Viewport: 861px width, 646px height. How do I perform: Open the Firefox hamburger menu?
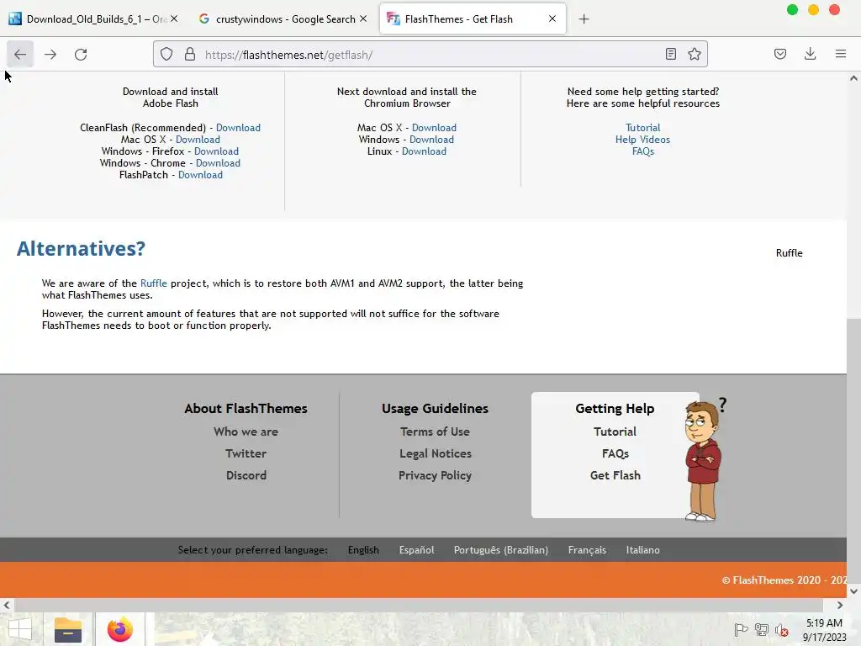pyautogui.click(x=841, y=54)
